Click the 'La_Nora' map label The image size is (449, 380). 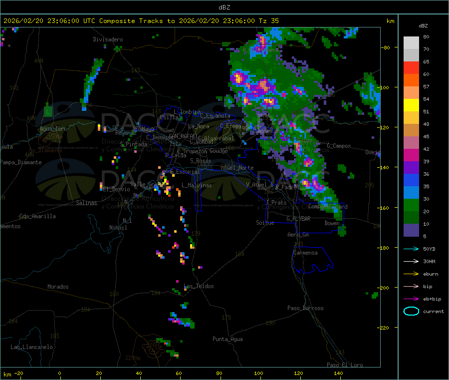[199, 126]
